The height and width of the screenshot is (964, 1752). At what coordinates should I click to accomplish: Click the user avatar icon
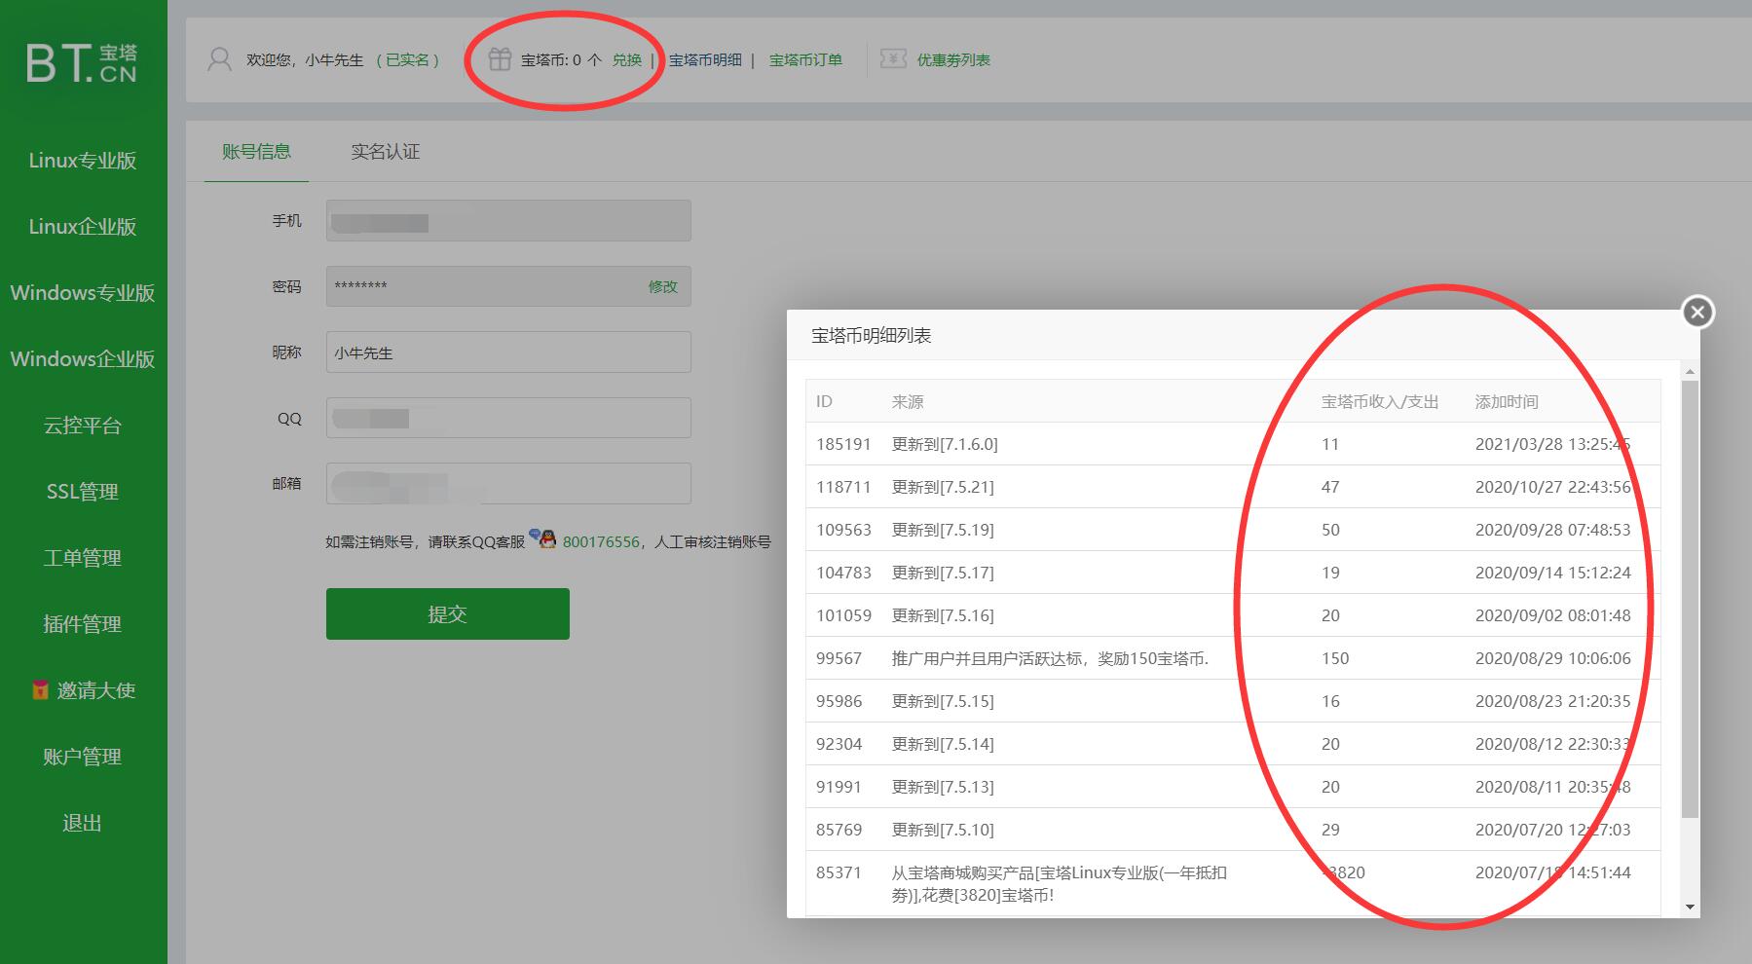(x=220, y=59)
